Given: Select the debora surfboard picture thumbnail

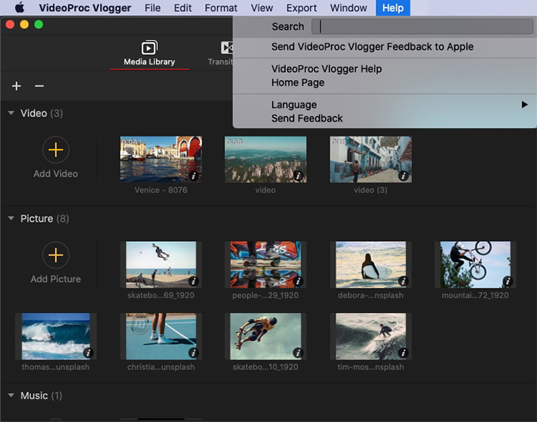Looking at the screenshot, I should pyautogui.click(x=368, y=263).
